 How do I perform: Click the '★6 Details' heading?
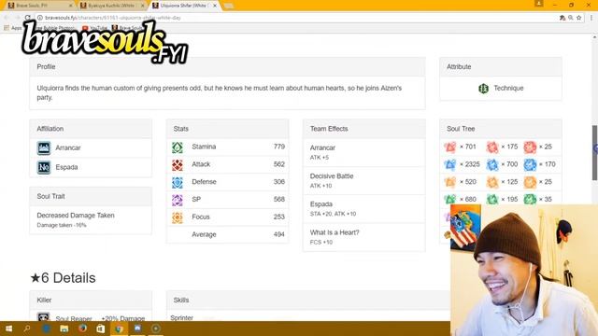point(63,278)
